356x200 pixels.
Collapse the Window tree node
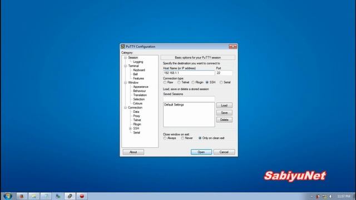(125, 83)
